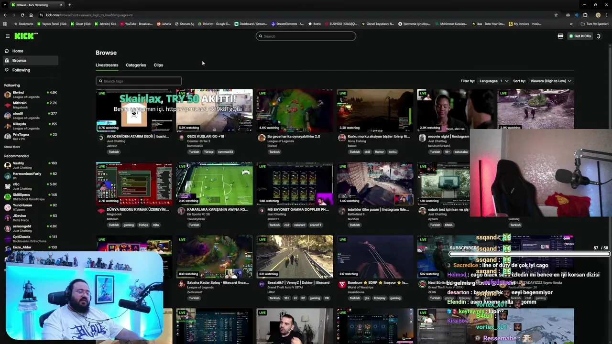612x344 pixels.
Task: Open recommended channel CptCloudz
Action: click(x=30, y=239)
